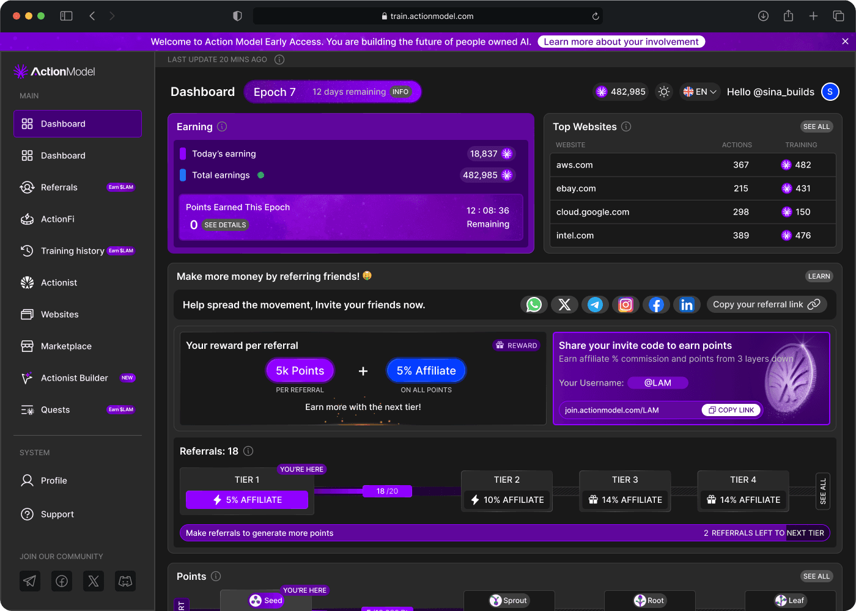856x611 pixels.
Task: Click the Actionist Builder icon
Action: tap(27, 378)
